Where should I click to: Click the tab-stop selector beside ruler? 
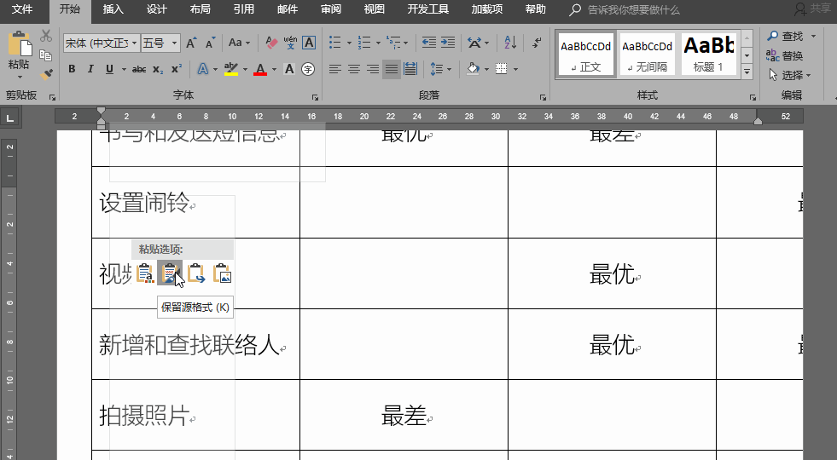(x=9, y=118)
